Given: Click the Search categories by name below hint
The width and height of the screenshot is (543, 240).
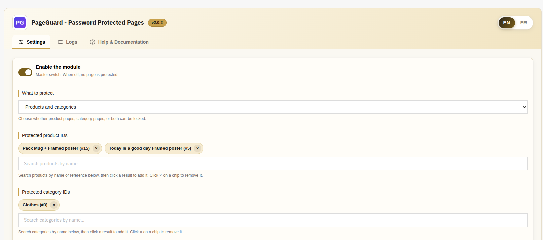Looking at the screenshot, I should 101,232.
